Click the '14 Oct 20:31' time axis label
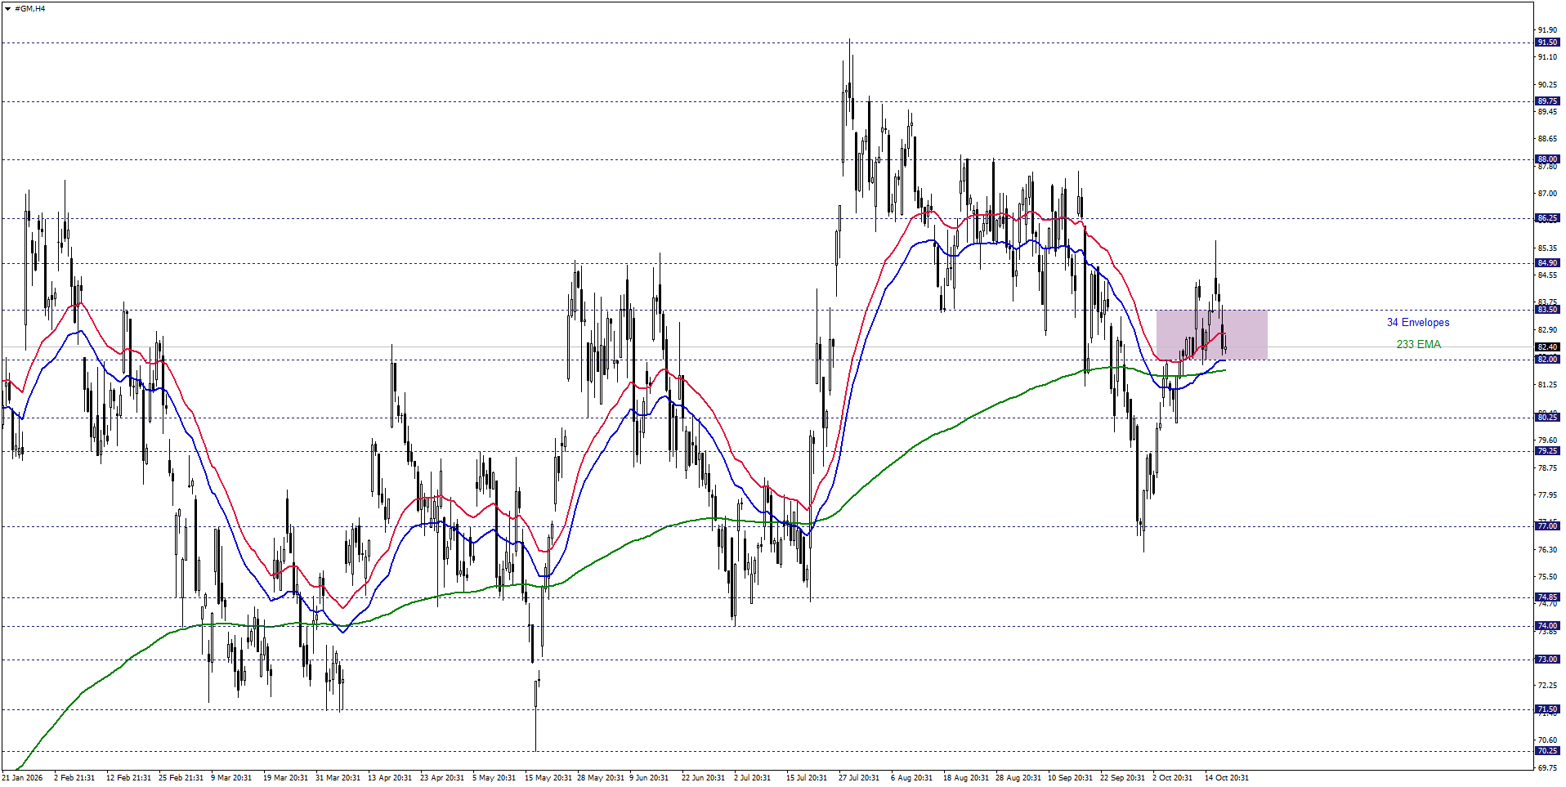The image size is (1566, 787). (1227, 778)
